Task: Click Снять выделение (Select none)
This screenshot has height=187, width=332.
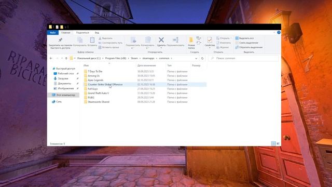Action: (246, 43)
